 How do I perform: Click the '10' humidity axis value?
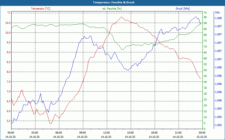pyautogui.click(x=205, y=117)
